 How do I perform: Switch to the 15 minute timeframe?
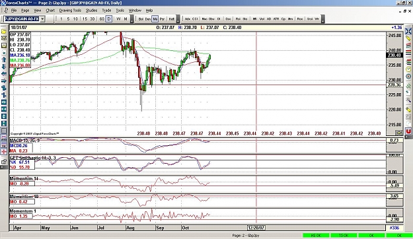tap(85, 19)
